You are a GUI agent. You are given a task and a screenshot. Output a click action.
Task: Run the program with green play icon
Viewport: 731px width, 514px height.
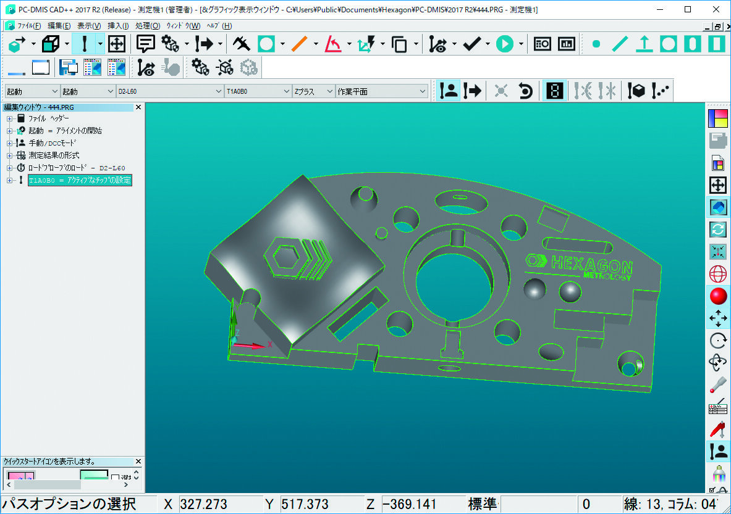click(504, 44)
